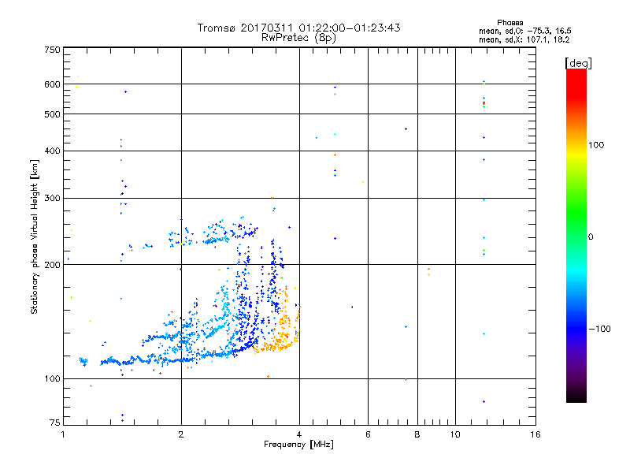Click the y-axis tick label '200'
Viewport: 630px width, 473px height.
[52, 265]
